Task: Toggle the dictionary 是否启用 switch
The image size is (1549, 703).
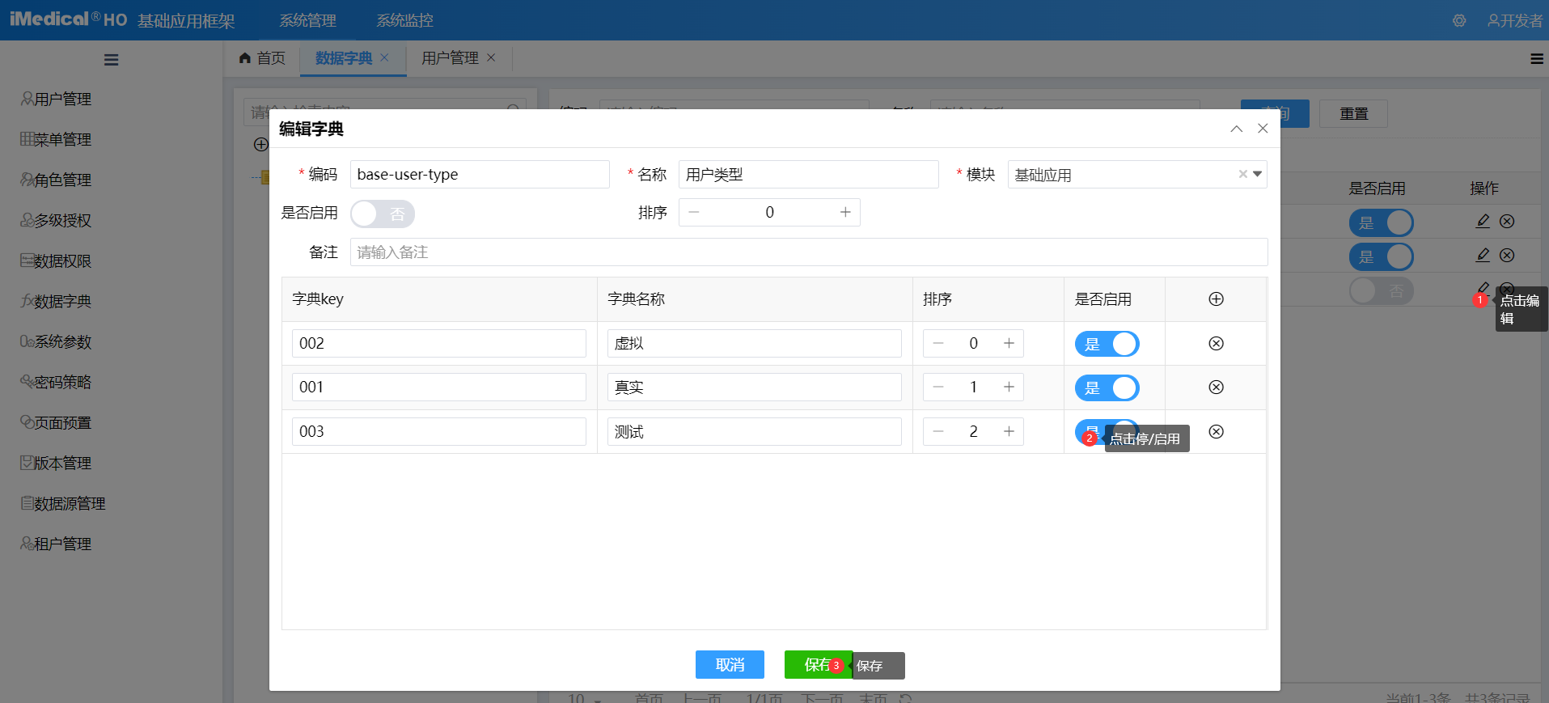Action: coord(383,214)
